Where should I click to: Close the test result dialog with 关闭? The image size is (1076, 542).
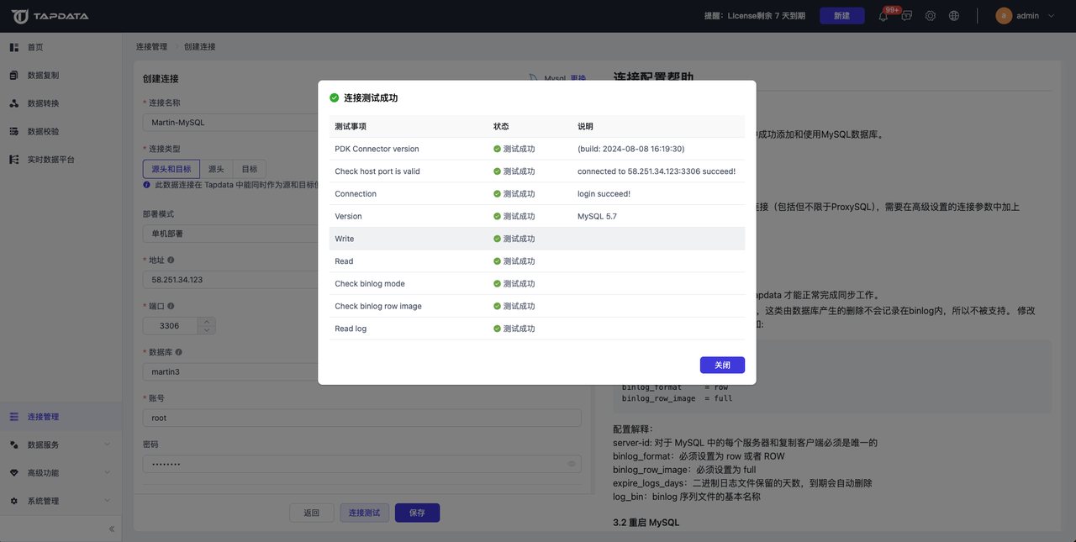722,365
